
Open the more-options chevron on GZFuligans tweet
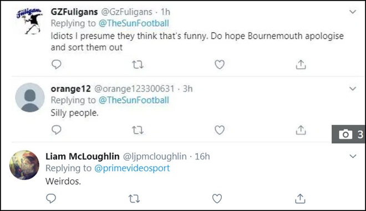point(353,12)
